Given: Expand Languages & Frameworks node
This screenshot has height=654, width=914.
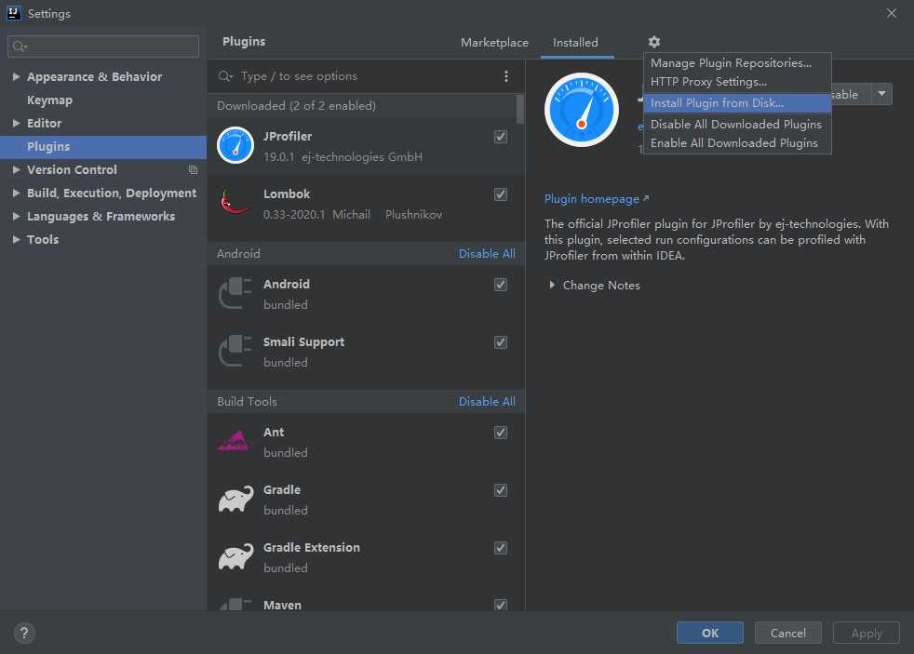Looking at the screenshot, I should tap(17, 216).
